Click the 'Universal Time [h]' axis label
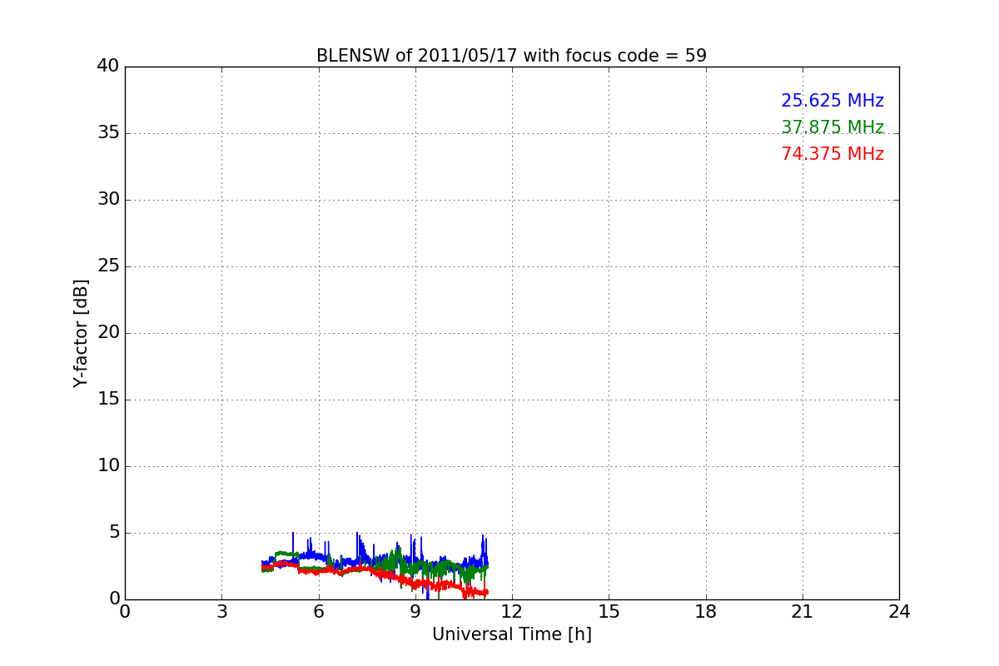This screenshot has width=999, height=666. (x=511, y=634)
